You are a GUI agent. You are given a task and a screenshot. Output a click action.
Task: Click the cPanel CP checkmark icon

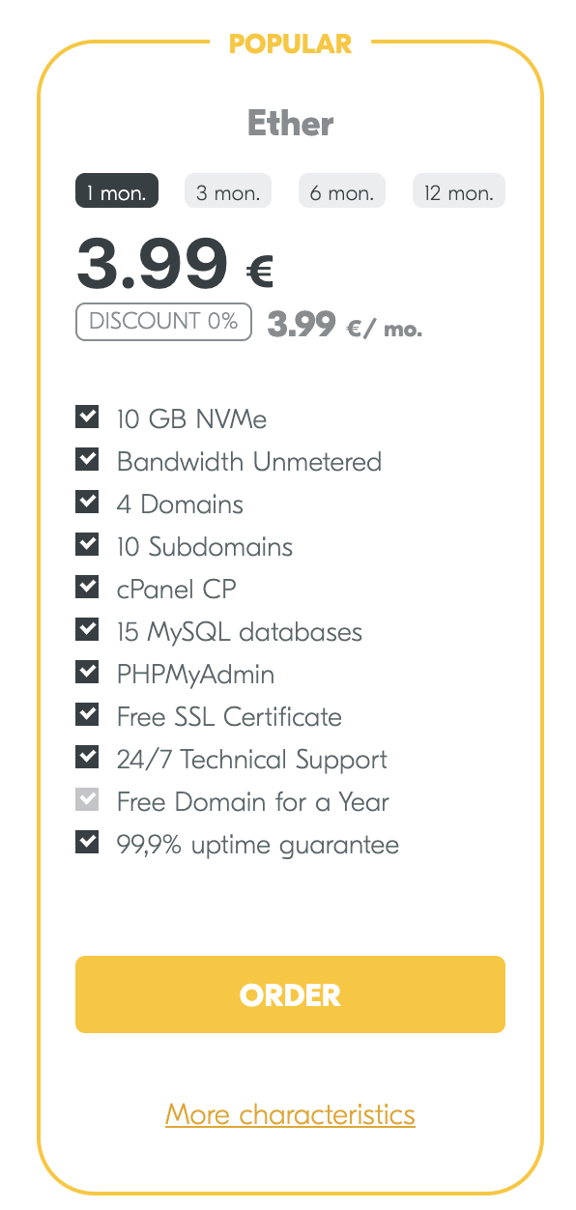point(87,587)
